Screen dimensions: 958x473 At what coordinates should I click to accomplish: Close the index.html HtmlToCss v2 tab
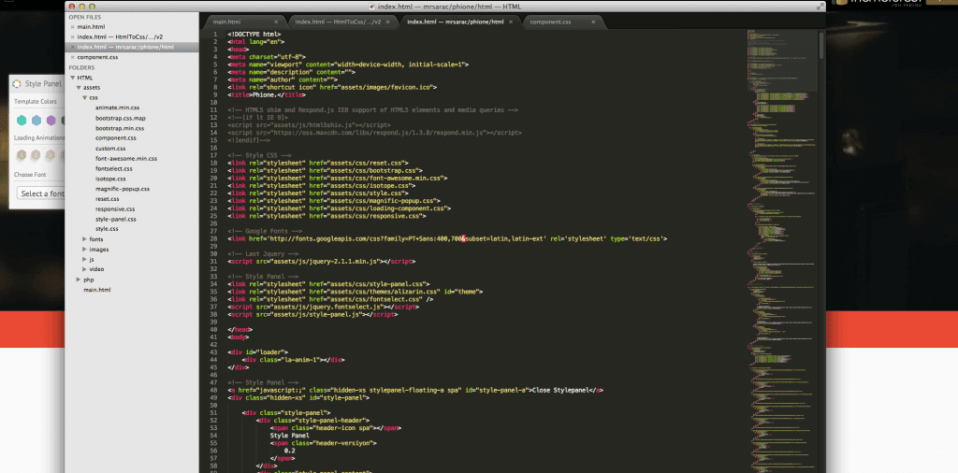pyautogui.click(x=388, y=22)
